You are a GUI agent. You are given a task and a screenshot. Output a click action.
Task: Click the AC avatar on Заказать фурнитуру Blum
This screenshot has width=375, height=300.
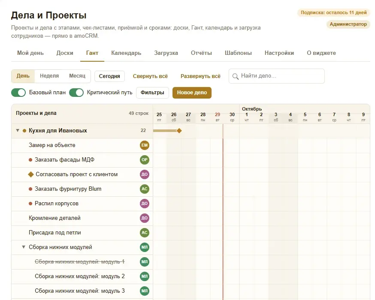[x=145, y=189]
